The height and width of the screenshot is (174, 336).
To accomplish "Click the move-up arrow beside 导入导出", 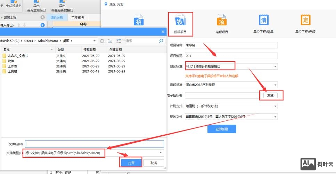I will (19, 25).
